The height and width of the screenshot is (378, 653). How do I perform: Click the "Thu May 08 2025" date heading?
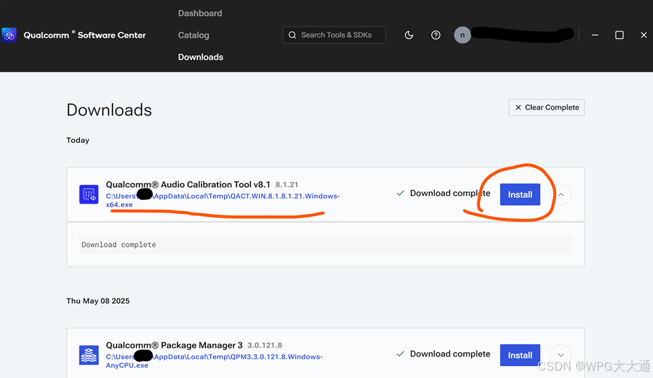(98, 301)
